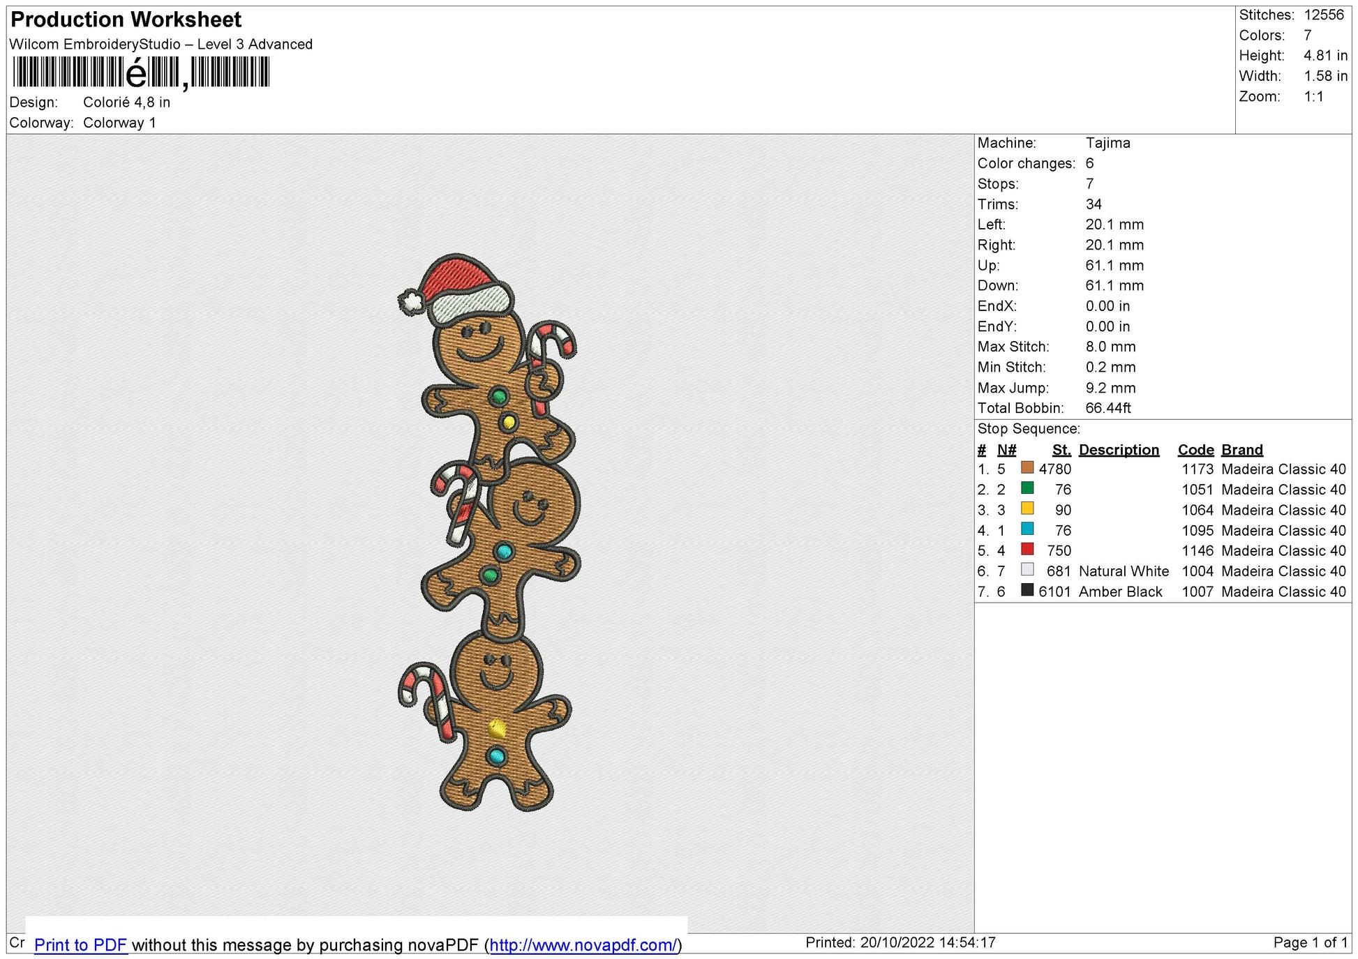The width and height of the screenshot is (1358, 959).
Task: Click the 'Description' column header
Action: [1119, 450]
